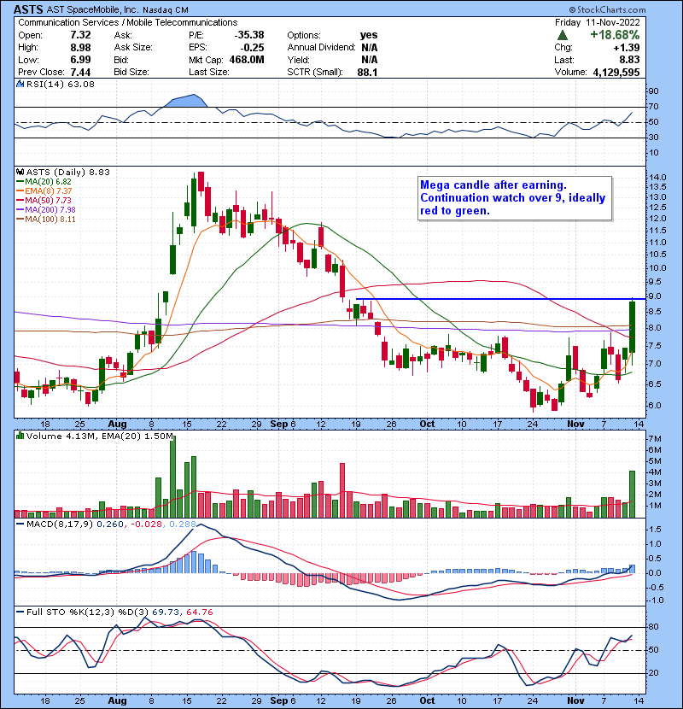The height and width of the screenshot is (709, 683).
Task: Click the Options value yes
Action: (x=369, y=35)
